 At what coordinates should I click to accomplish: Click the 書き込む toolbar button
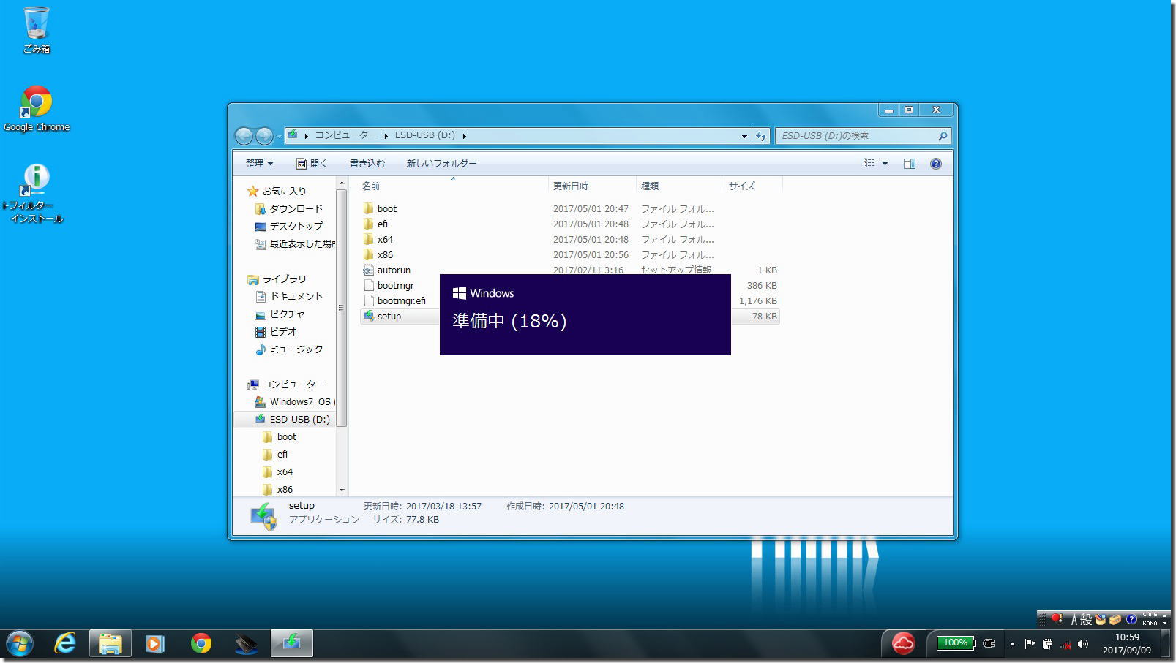click(x=367, y=164)
